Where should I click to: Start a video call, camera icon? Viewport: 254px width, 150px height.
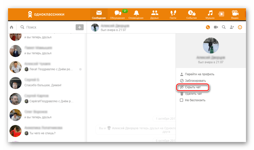[x=216, y=27]
